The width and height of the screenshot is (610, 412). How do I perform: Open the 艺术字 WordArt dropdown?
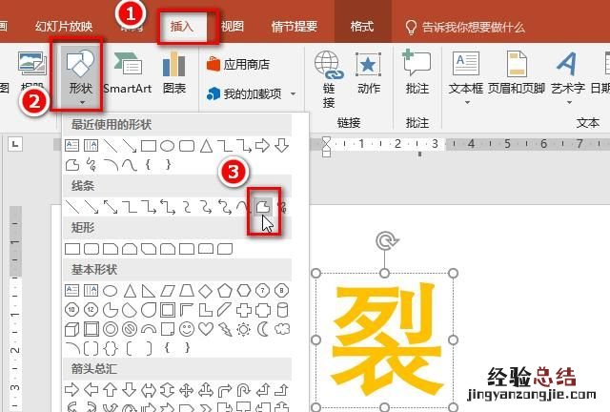tap(568, 78)
